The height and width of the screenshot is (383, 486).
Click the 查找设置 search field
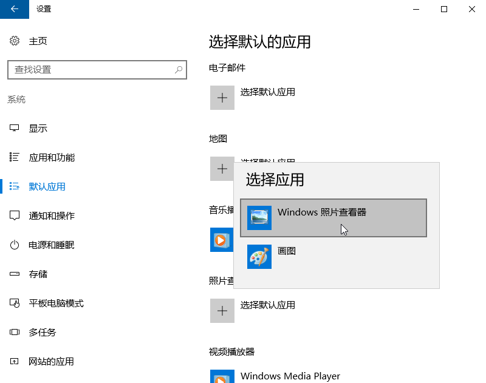click(x=91, y=70)
